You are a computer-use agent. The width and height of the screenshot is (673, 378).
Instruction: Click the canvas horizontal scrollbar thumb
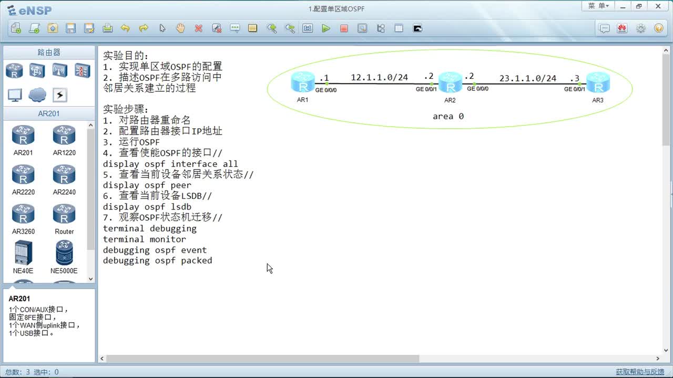[x=263, y=359]
